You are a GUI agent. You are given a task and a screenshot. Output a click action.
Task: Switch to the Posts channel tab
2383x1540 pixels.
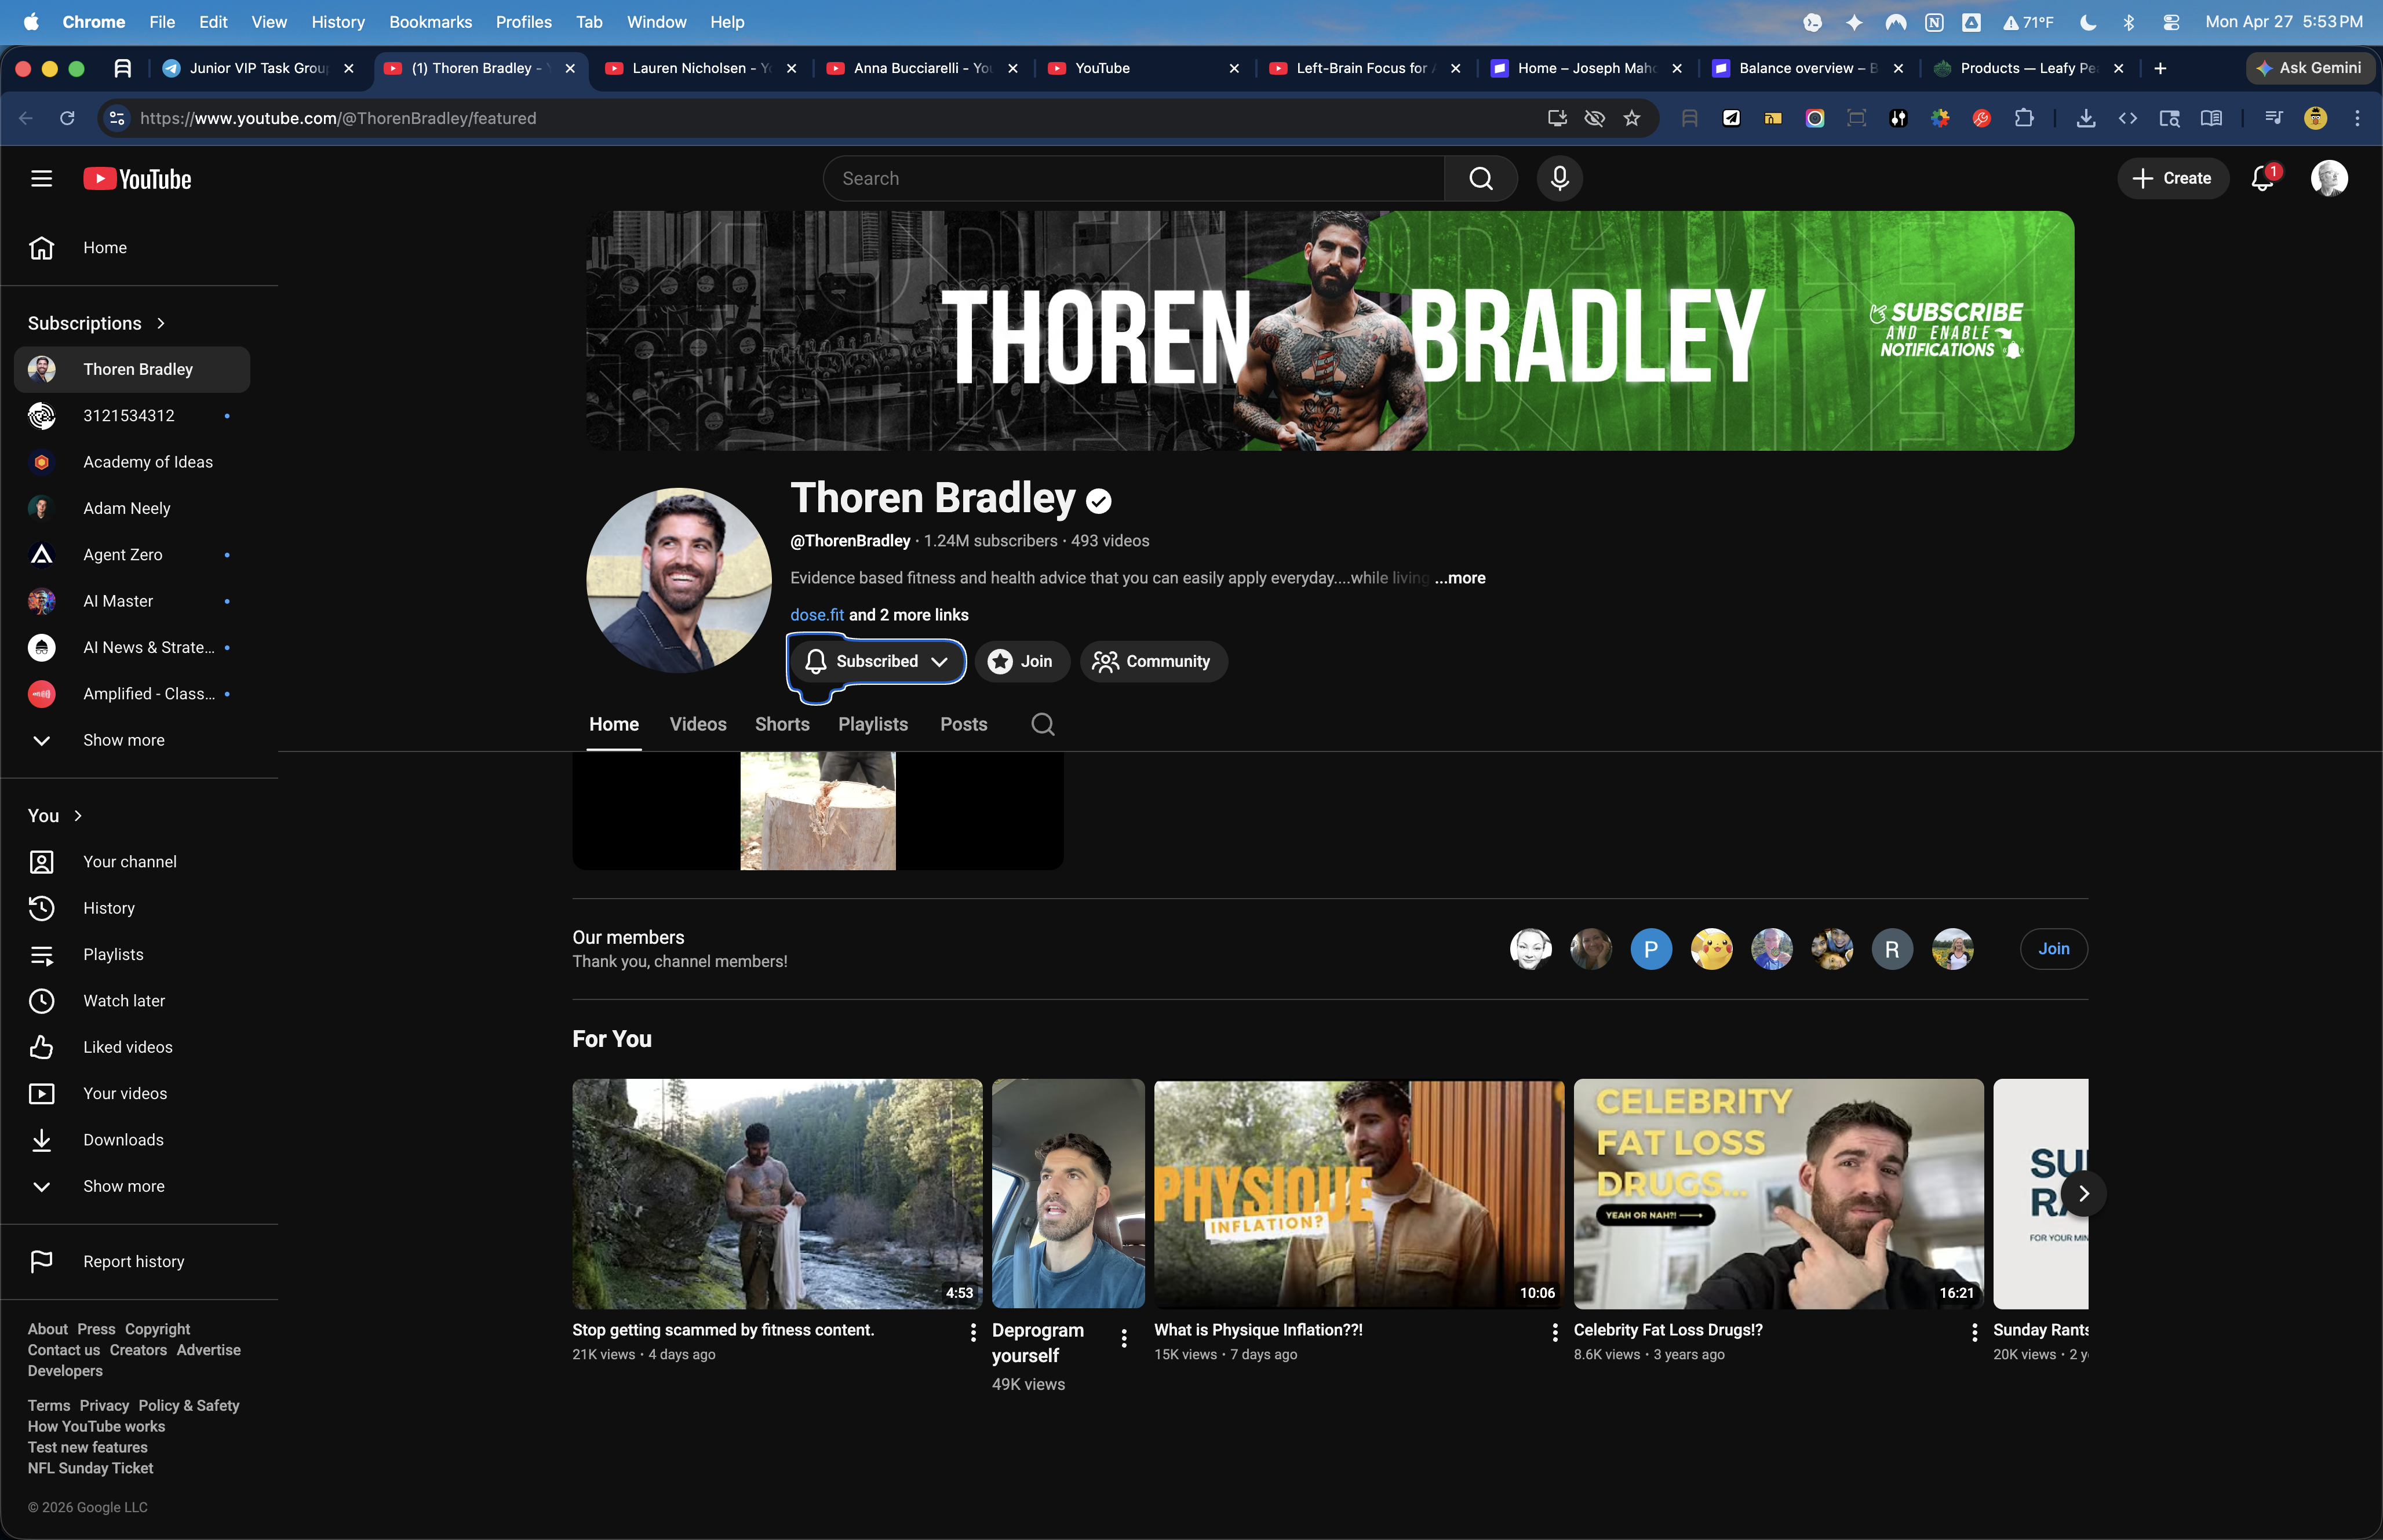[x=963, y=724]
